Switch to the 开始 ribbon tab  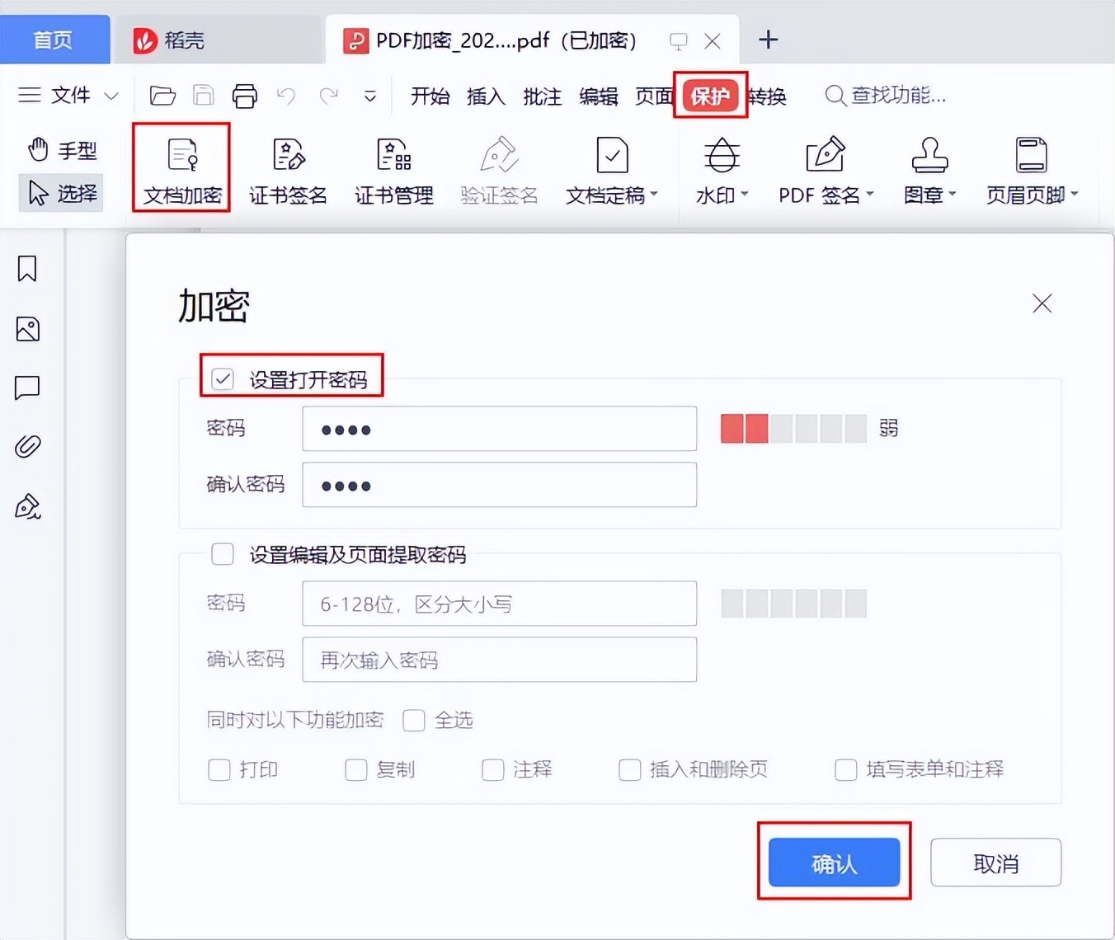click(x=430, y=96)
